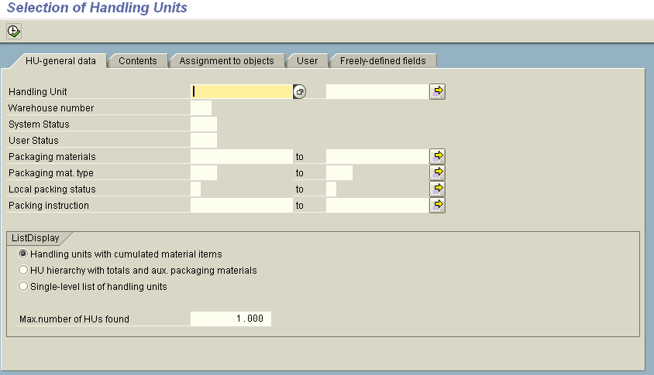Open the Handling Unit search help icon
The height and width of the screenshot is (375, 654).
click(x=300, y=92)
